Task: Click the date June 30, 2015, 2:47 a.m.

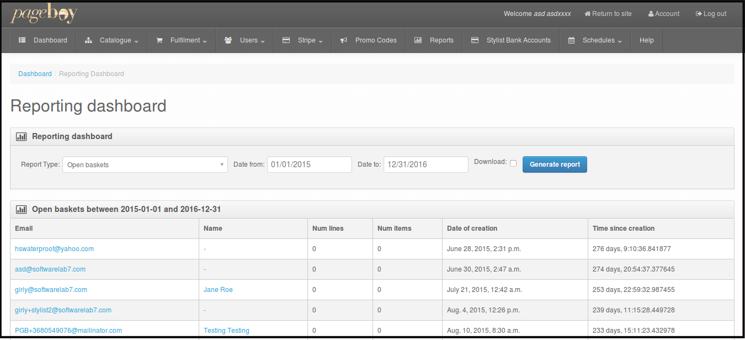Action: pos(484,269)
